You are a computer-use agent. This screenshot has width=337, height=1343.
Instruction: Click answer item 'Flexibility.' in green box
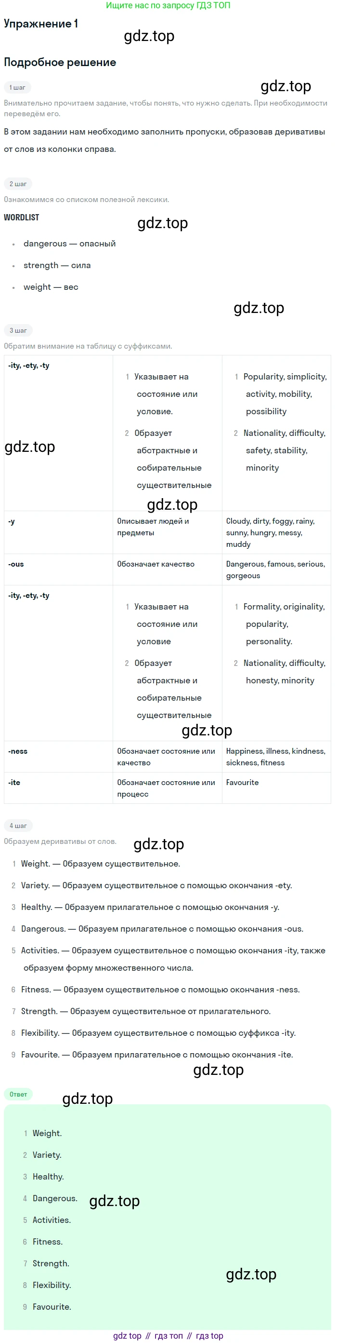coord(52,1285)
